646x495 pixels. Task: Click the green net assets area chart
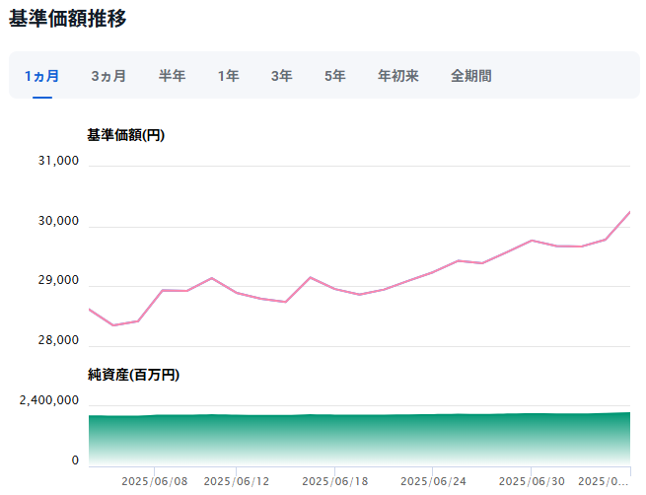click(x=359, y=439)
